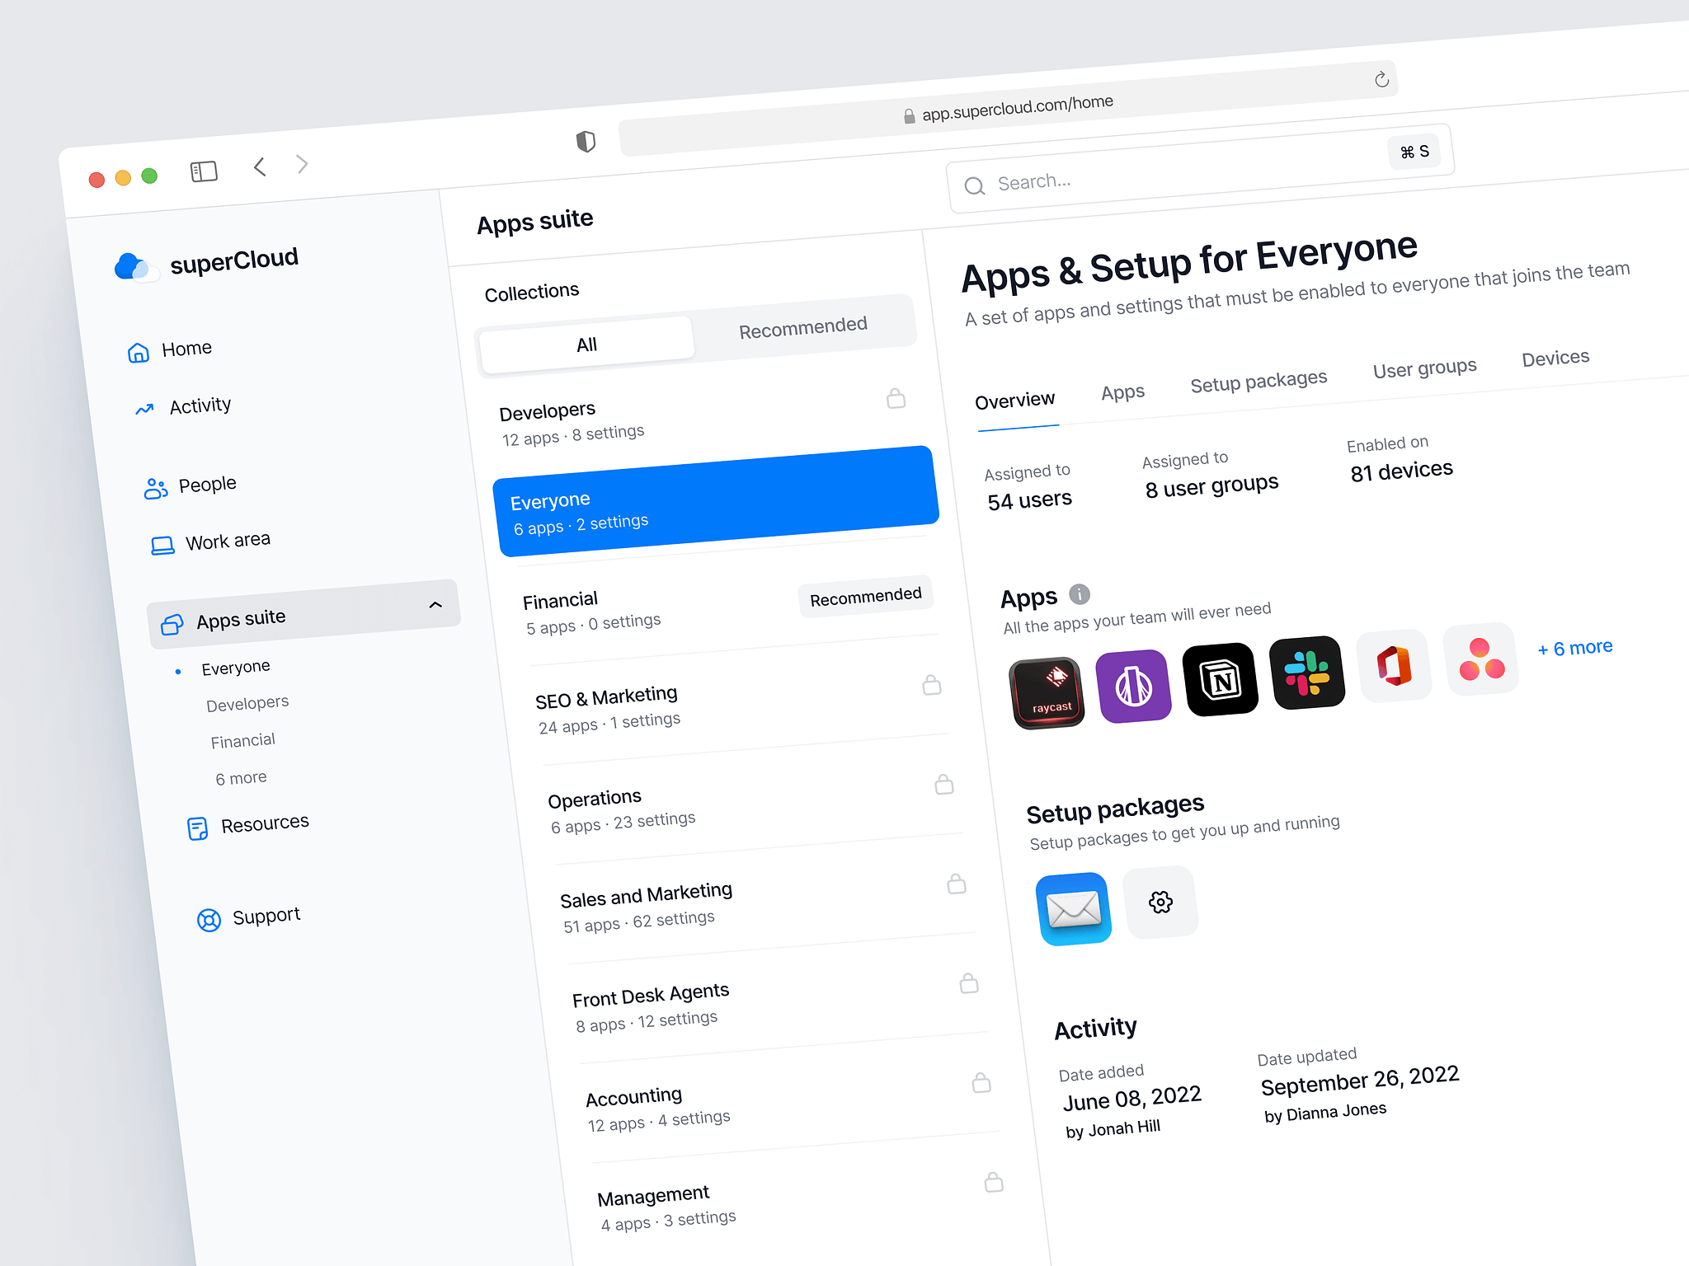Click the June 08, 2022 date
This screenshot has width=1689, height=1266.
point(1131,1099)
